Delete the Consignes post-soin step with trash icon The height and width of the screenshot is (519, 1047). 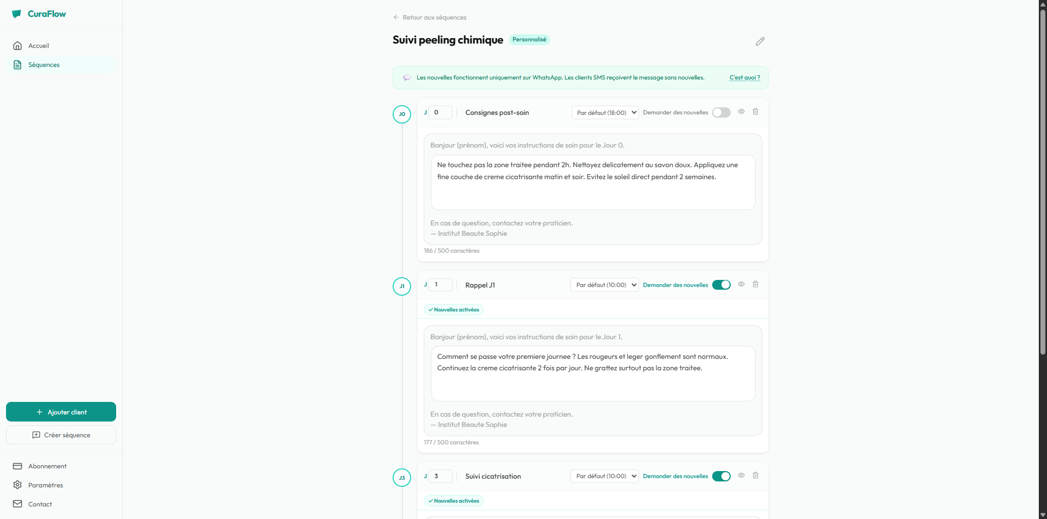755,112
